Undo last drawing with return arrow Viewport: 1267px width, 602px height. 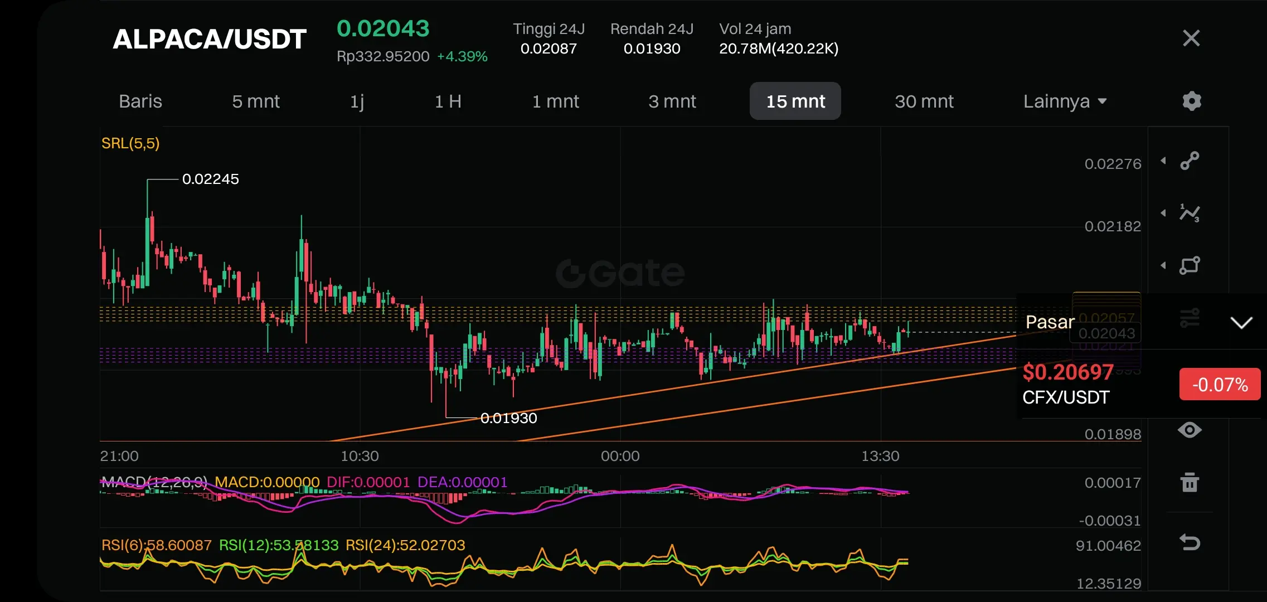pyautogui.click(x=1190, y=542)
